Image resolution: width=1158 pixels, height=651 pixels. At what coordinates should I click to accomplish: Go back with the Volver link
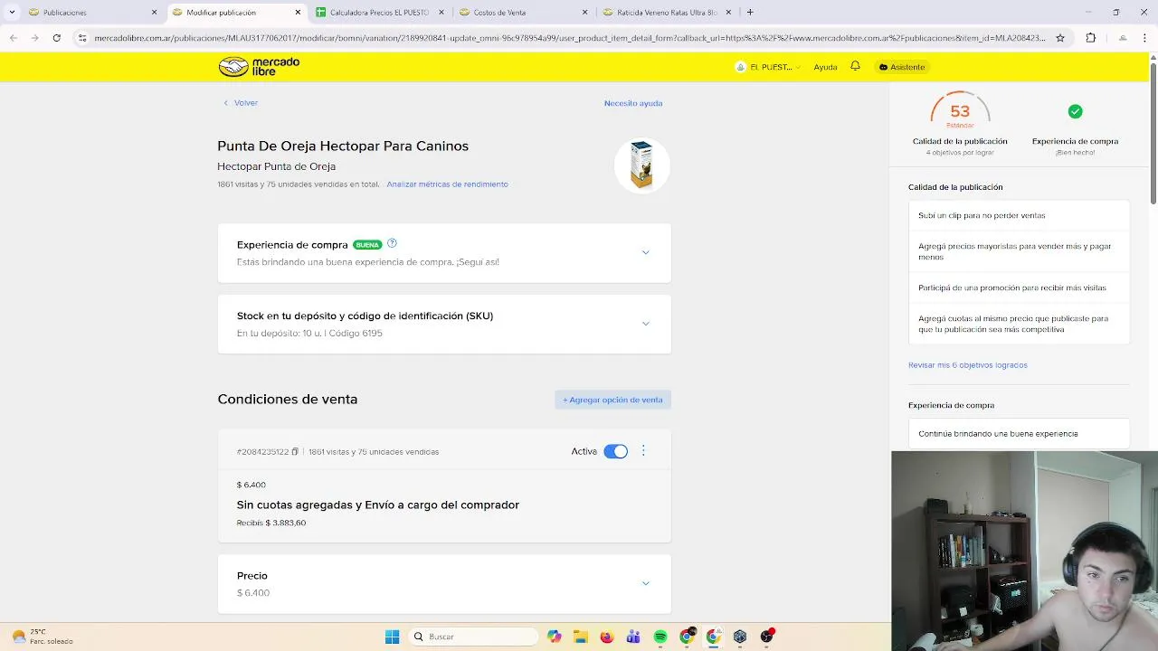[241, 103]
